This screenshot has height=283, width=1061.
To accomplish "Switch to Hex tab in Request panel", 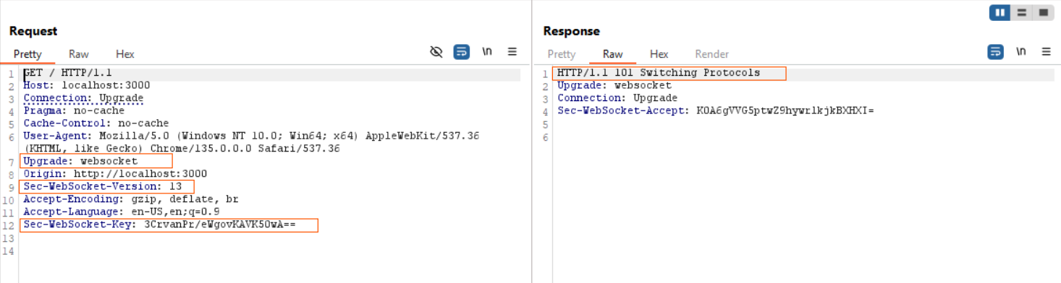I will (x=125, y=54).
